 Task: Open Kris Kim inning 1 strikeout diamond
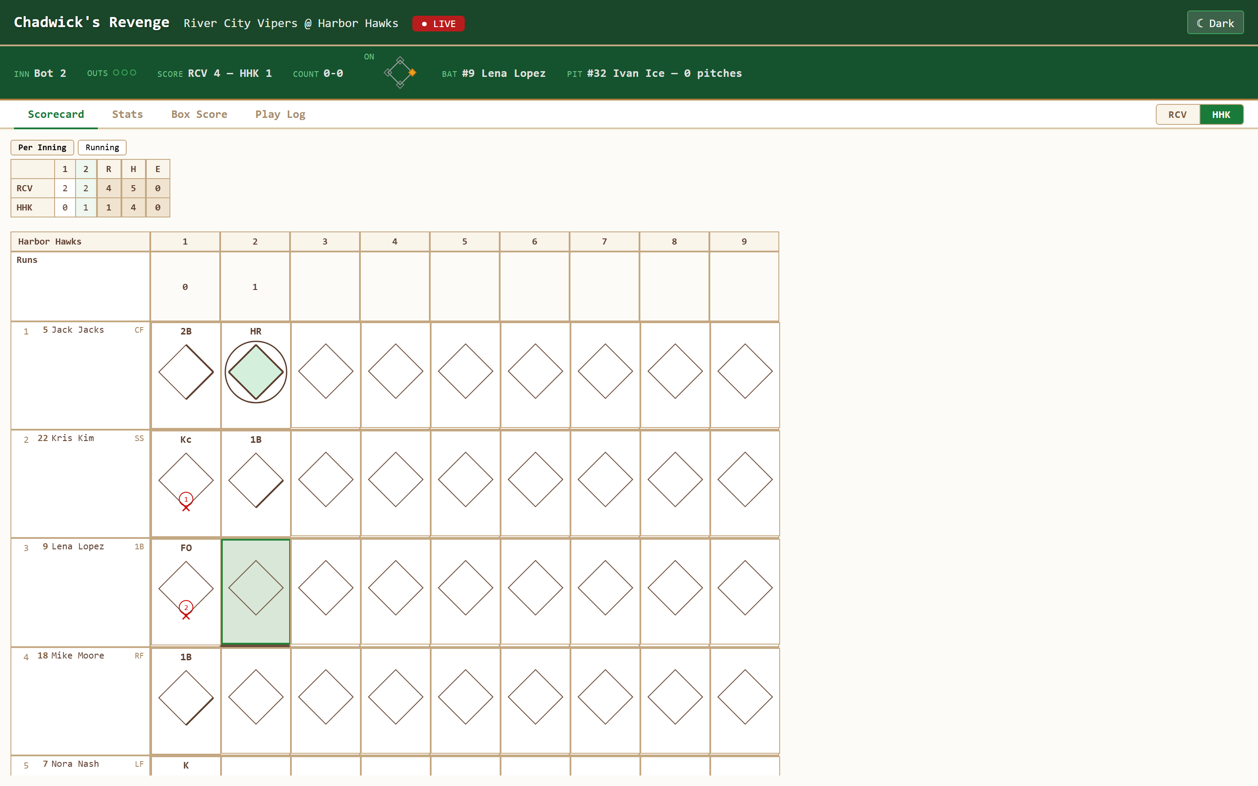pos(186,480)
